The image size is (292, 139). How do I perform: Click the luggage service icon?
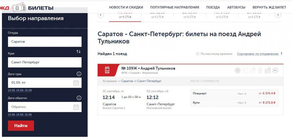[x=260, y=70]
